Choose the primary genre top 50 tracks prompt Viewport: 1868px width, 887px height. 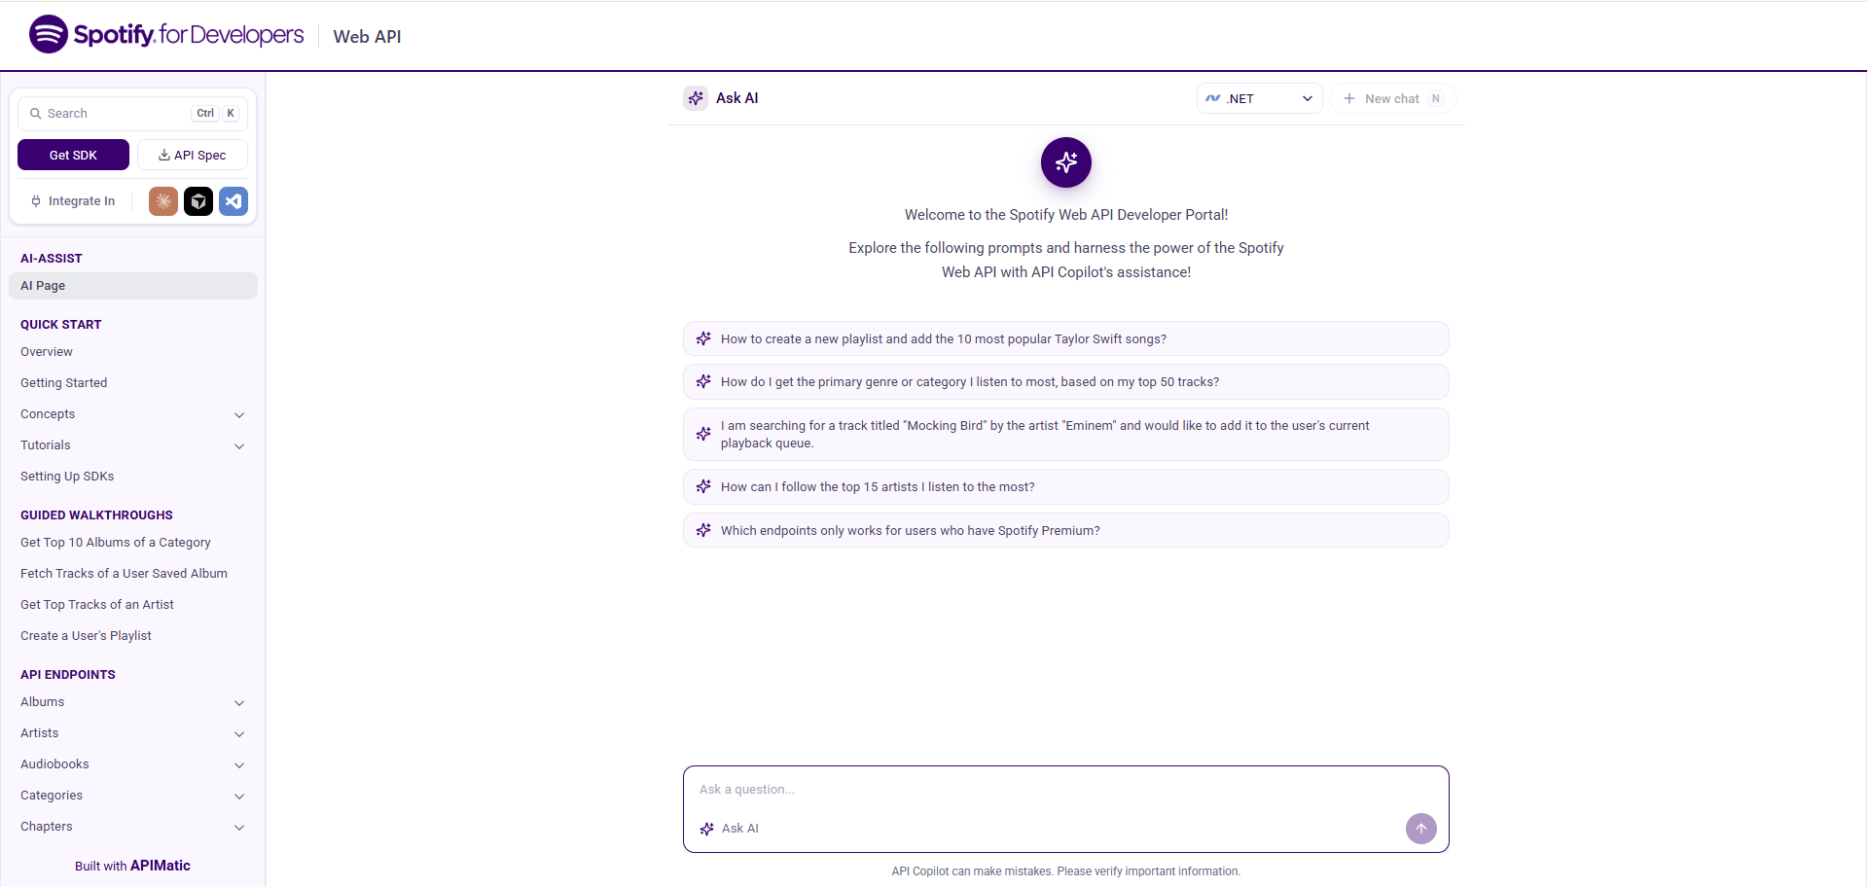(x=1066, y=381)
